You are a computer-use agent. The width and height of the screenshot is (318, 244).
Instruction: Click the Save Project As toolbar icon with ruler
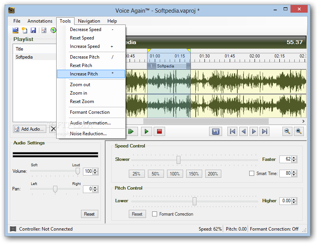[15, 30]
